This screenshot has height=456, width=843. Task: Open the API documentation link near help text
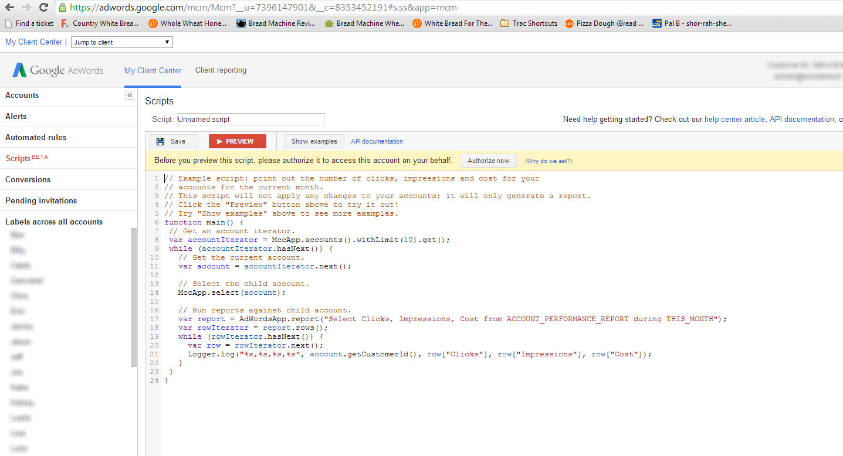click(x=803, y=119)
